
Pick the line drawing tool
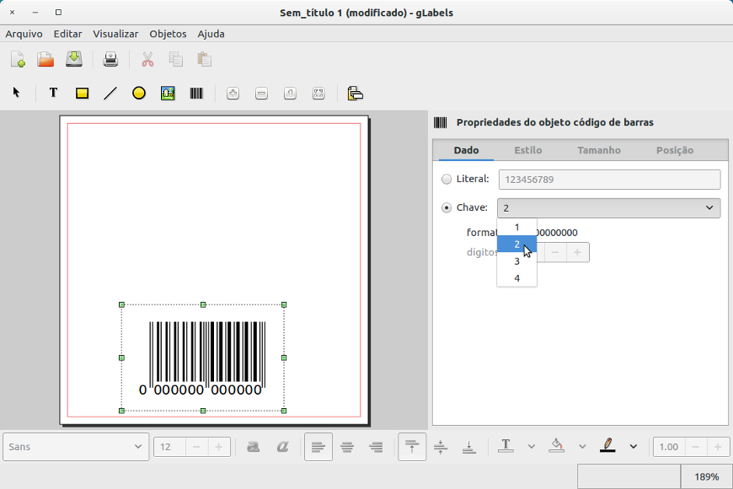click(110, 93)
